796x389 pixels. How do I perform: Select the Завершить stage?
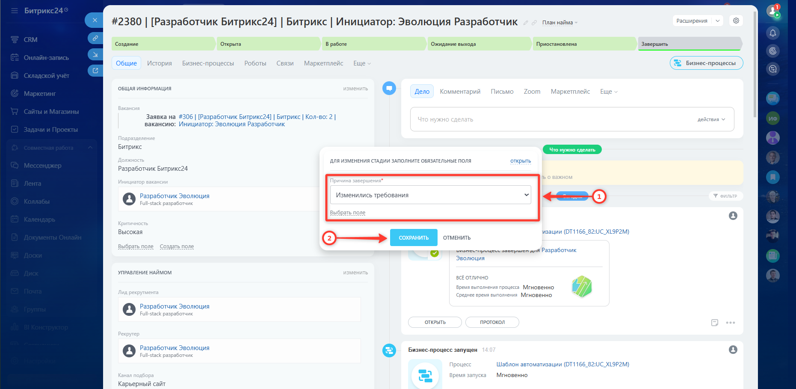(x=689, y=44)
